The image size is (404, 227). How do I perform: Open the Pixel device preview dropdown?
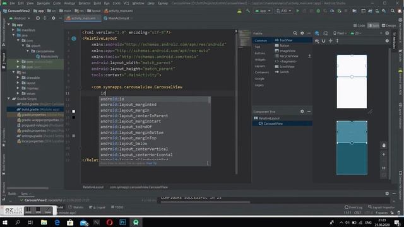pyautogui.click(x=340, y=33)
